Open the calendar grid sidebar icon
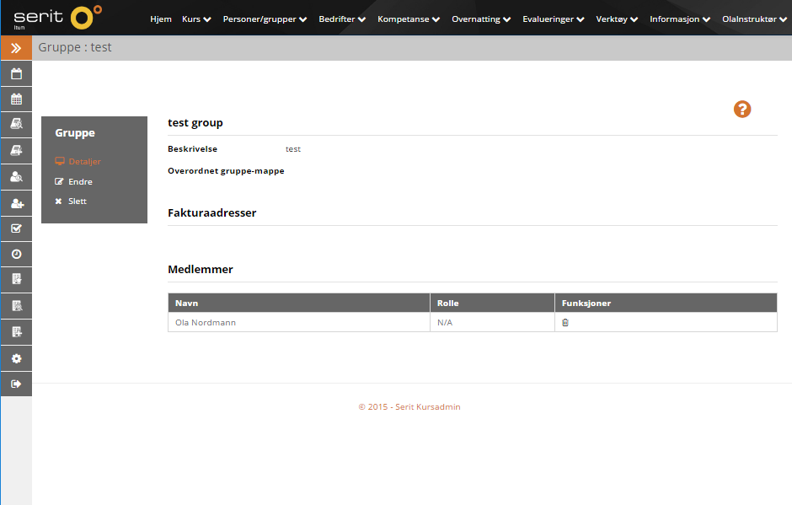The height and width of the screenshot is (505, 792). pyautogui.click(x=16, y=99)
